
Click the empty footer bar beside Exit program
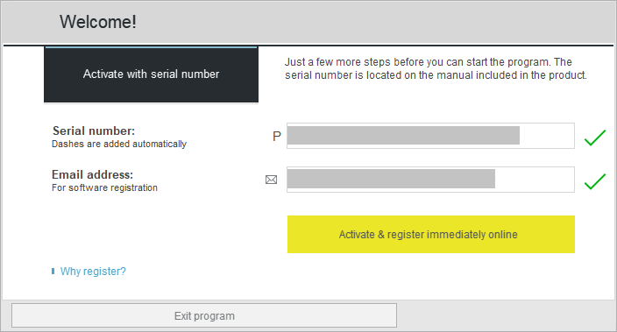coord(506,315)
